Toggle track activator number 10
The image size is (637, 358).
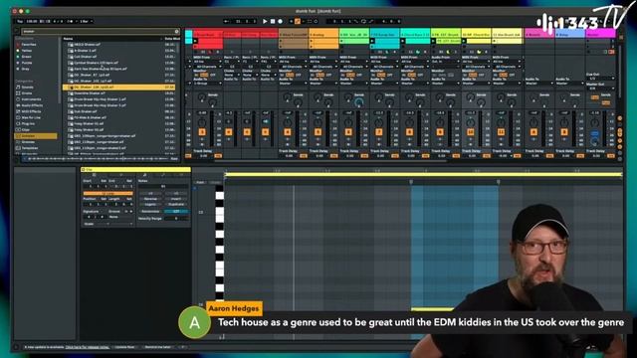471,132
